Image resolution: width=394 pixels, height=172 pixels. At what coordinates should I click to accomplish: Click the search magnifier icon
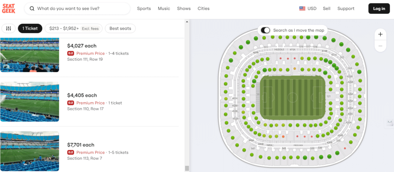point(32,8)
